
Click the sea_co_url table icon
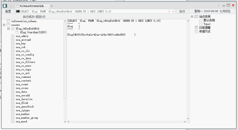[x=13, y=73]
